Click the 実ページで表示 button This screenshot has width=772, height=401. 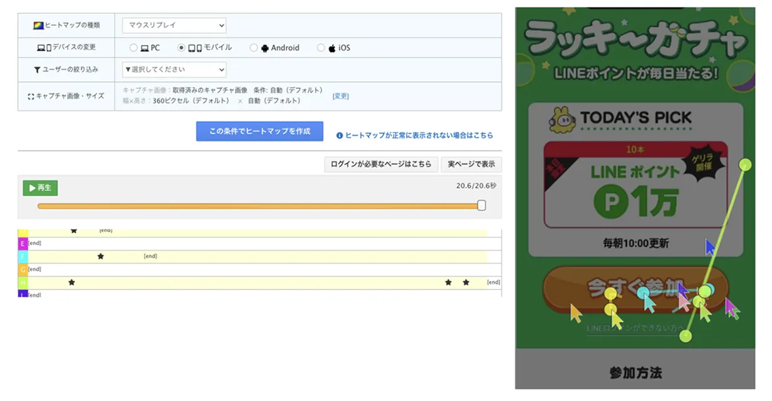[471, 164]
